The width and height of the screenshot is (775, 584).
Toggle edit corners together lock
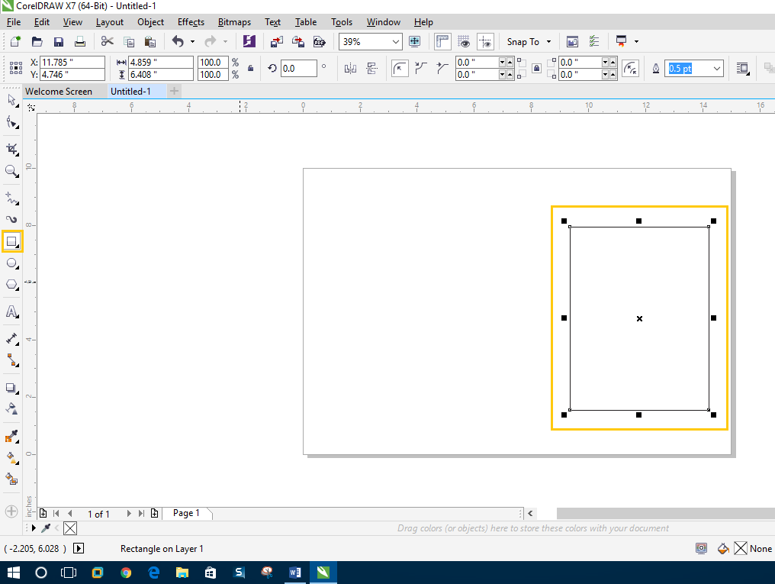536,68
